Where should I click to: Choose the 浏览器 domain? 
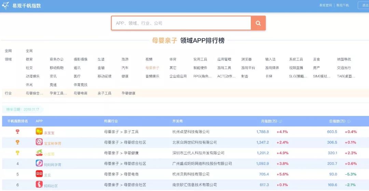(x=246, y=59)
